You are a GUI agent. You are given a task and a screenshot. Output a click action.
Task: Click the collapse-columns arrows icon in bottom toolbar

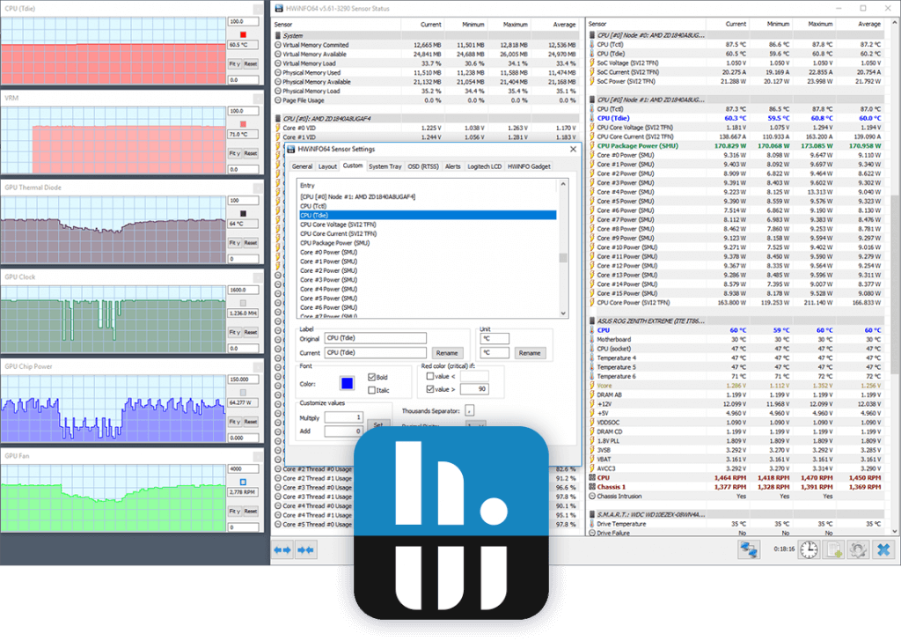pos(305,550)
